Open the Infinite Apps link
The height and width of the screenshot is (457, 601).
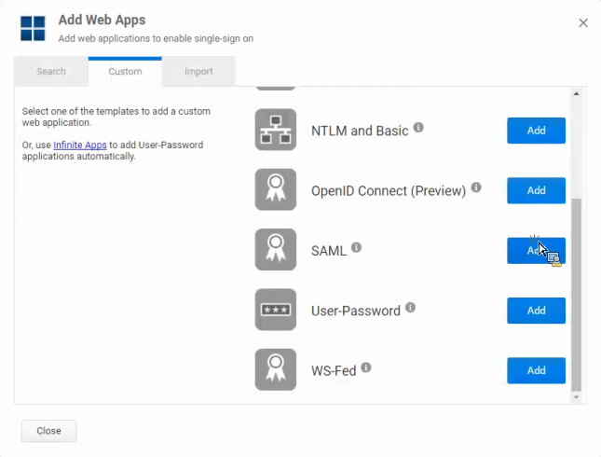coord(80,145)
